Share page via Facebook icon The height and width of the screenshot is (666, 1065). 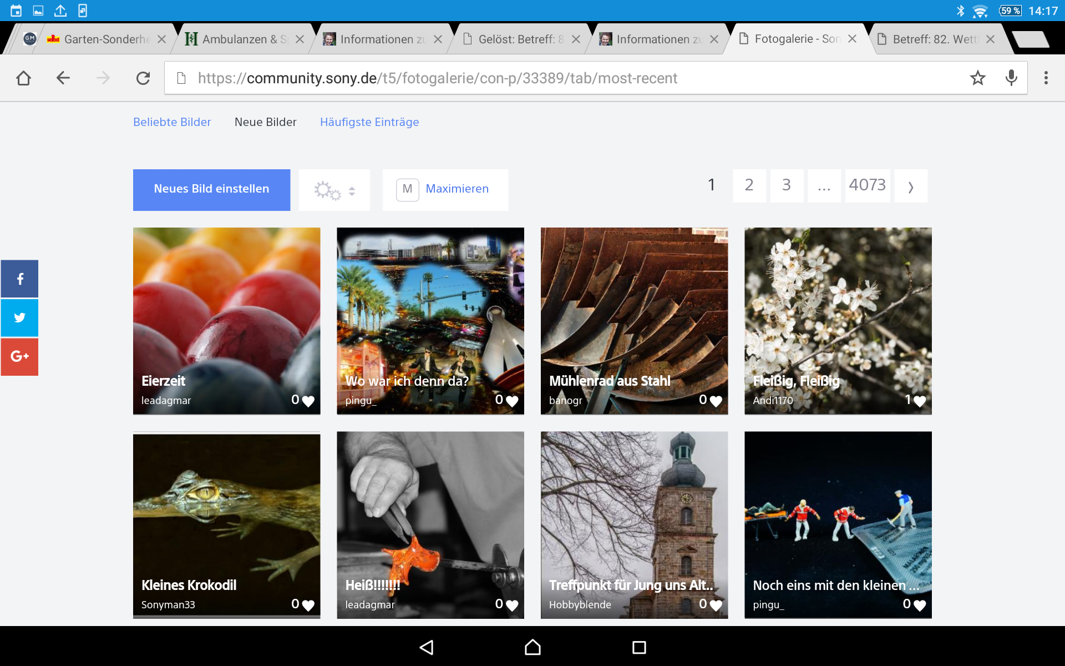19,279
